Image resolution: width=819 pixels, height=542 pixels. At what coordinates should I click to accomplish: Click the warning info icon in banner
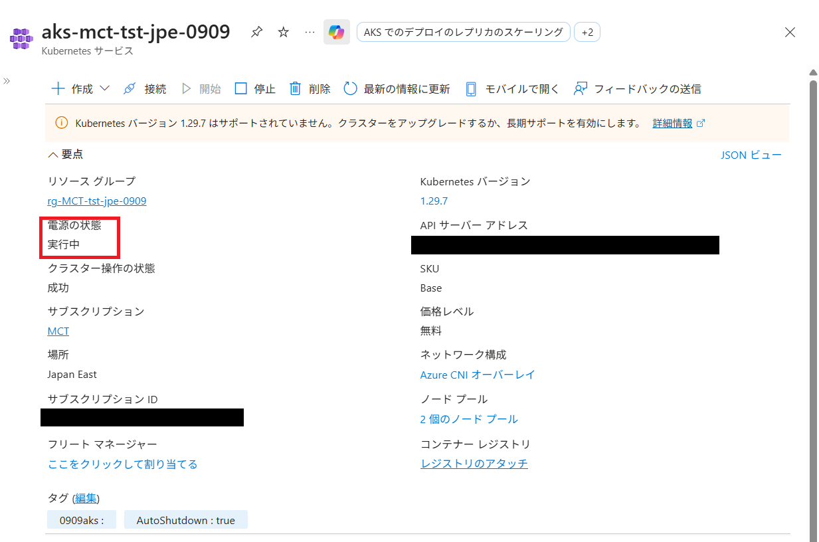(x=62, y=123)
